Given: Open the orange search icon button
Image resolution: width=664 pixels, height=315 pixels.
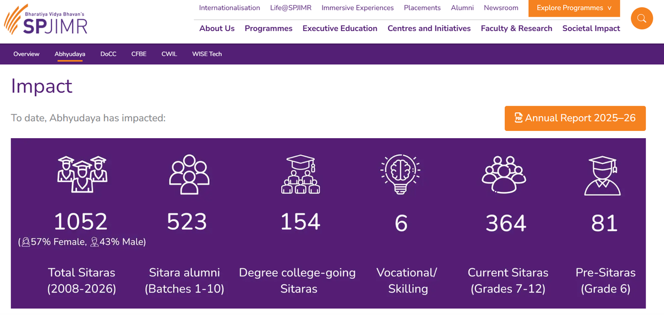Looking at the screenshot, I should tap(642, 19).
